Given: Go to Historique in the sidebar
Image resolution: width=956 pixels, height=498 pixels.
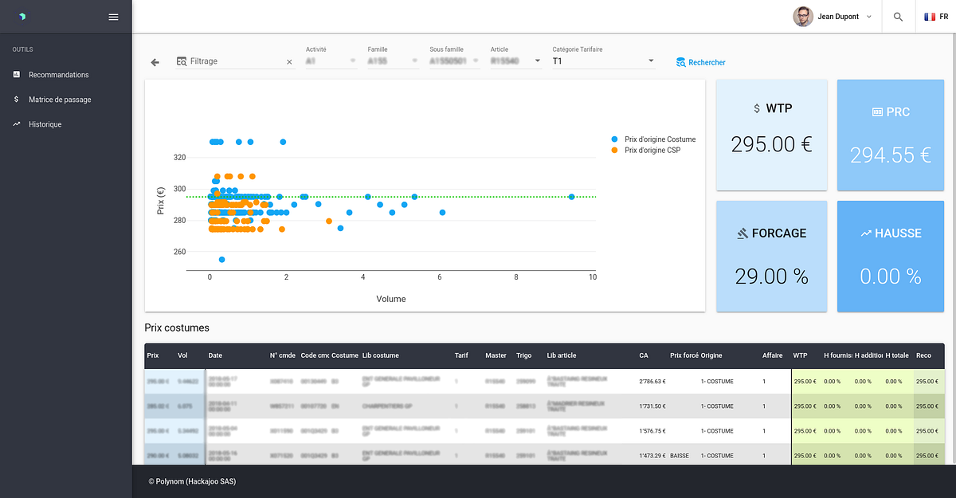Looking at the screenshot, I should click(x=45, y=124).
